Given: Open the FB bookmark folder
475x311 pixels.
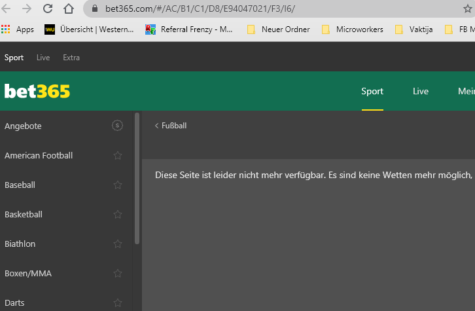Looking at the screenshot, I should (x=459, y=29).
